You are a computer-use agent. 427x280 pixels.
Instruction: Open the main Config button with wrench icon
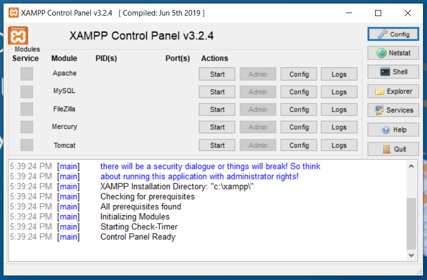393,34
